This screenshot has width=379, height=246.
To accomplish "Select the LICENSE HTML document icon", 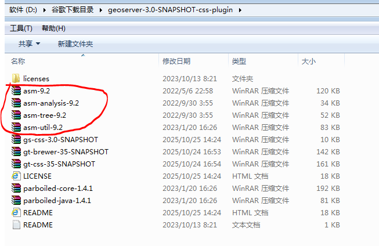I will click(x=16, y=176).
